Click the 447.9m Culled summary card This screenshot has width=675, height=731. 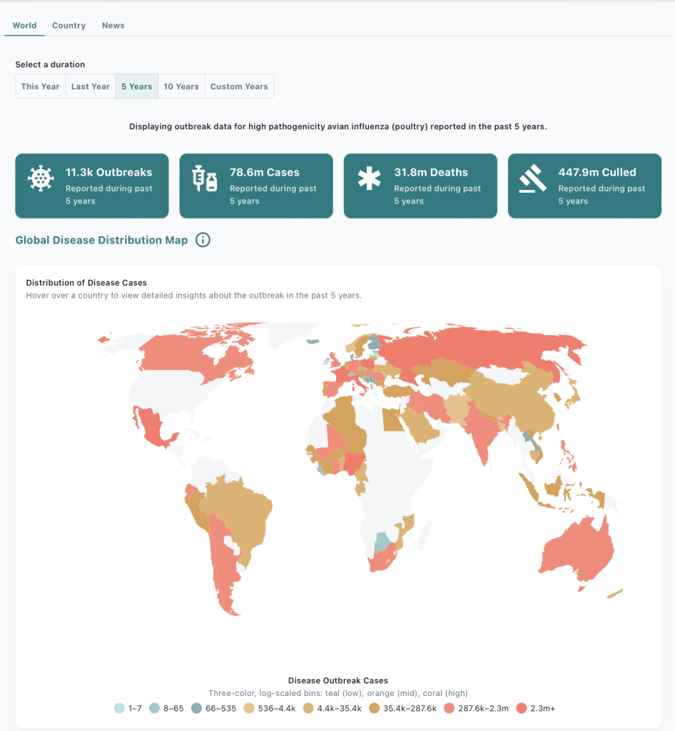(584, 186)
